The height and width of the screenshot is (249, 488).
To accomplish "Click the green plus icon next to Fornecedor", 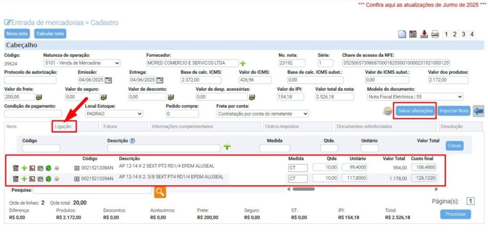I will coord(243,63).
